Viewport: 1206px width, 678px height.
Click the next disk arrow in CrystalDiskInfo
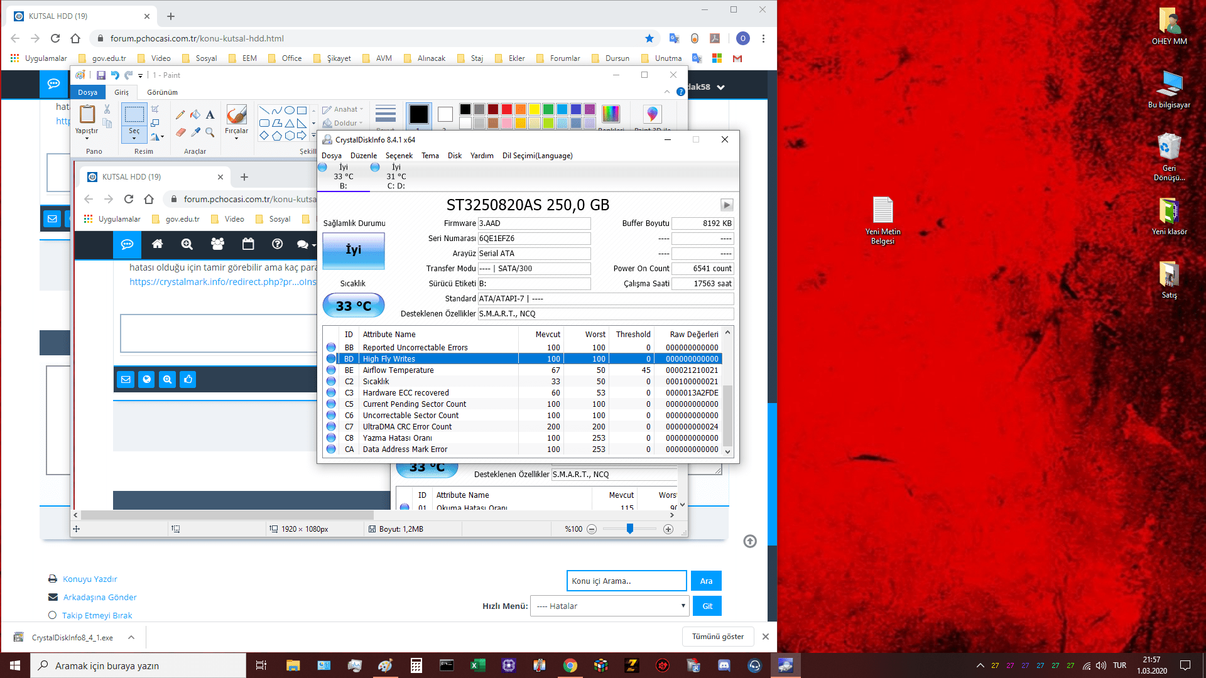point(726,205)
